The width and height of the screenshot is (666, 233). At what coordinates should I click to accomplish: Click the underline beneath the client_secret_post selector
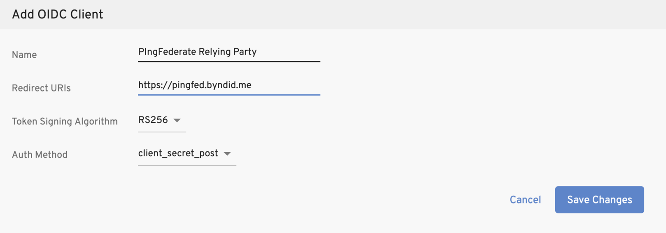(x=187, y=165)
